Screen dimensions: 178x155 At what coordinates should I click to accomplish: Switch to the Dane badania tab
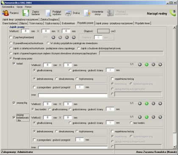pos(10,23)
